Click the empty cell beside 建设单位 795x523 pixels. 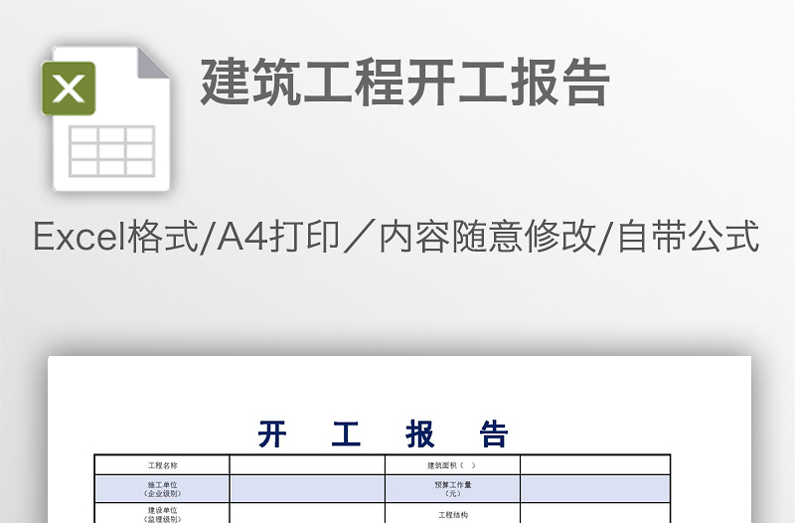click(306, 513)
